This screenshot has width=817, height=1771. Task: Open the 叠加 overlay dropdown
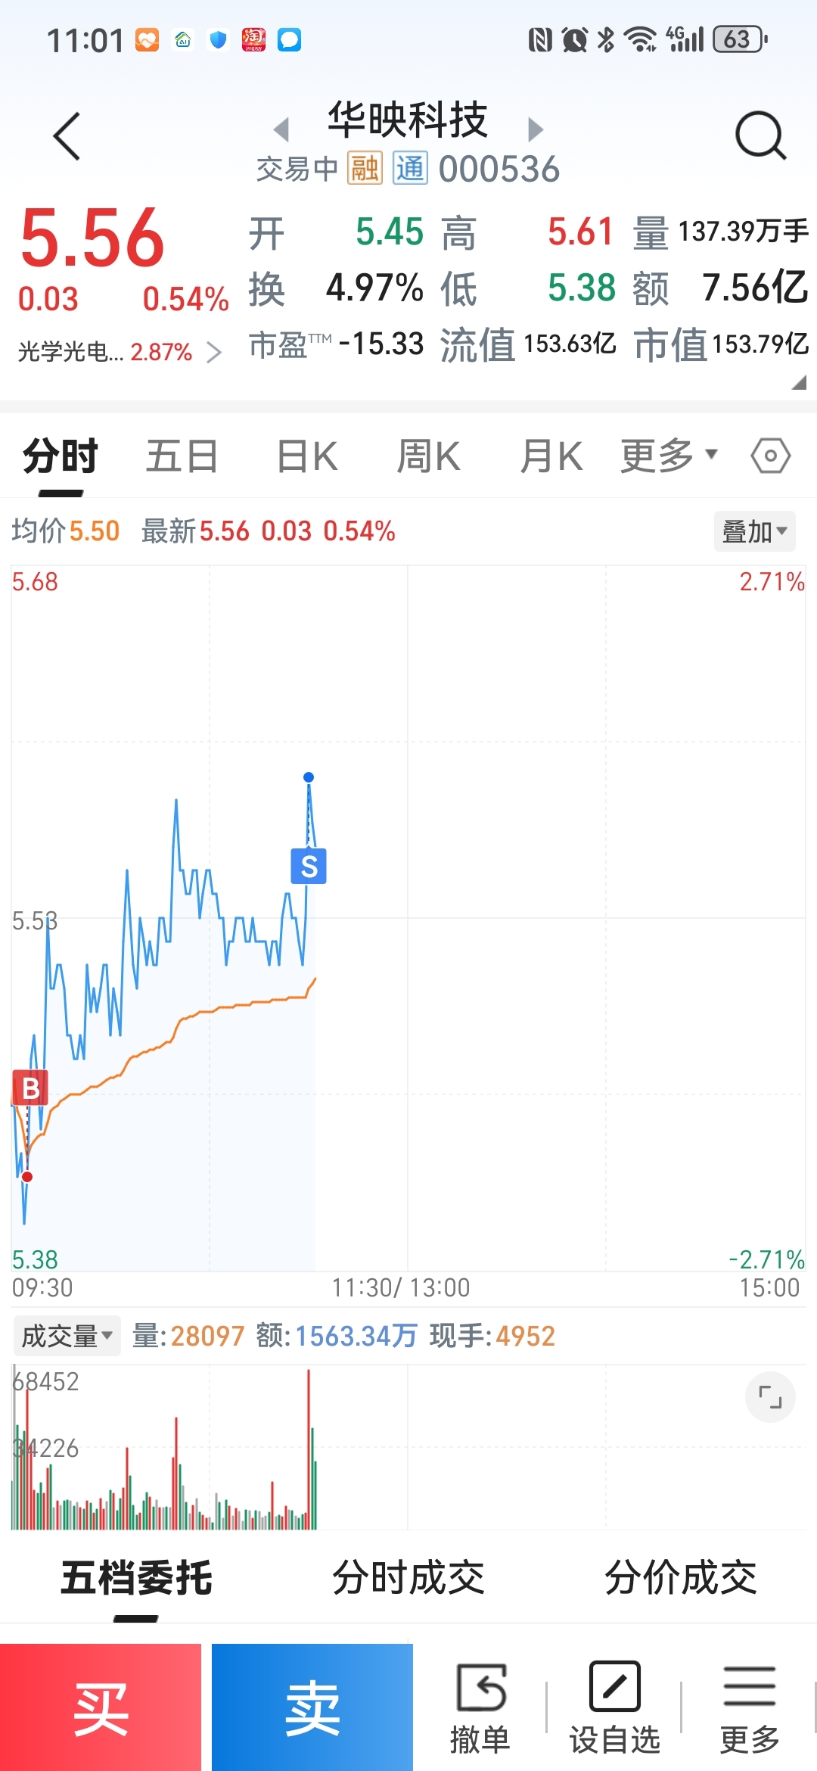click(x=754, y=531)
